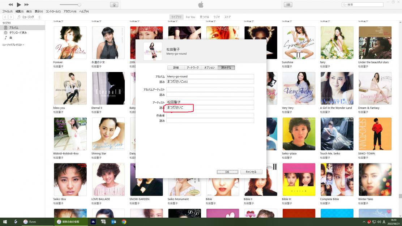402x226 pixels.
Task: Select the 曲 item in the sidebar
Action: point(11,38)
